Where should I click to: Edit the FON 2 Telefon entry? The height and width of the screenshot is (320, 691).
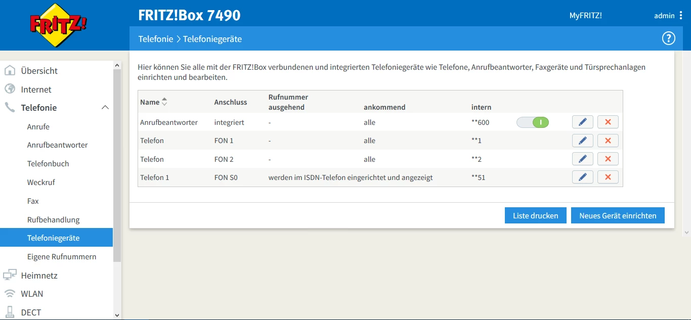[583, 159]
